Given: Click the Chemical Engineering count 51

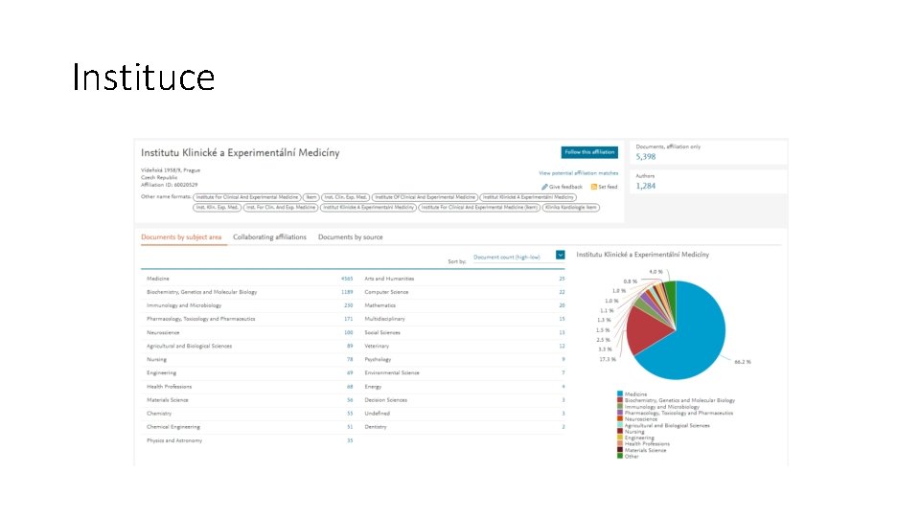Looking at the screenshot, I should tap(351, 427).
